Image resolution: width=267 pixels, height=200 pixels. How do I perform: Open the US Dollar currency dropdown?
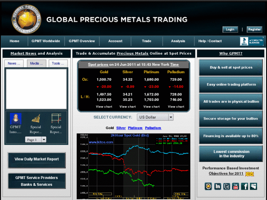(x=155, y=117)
